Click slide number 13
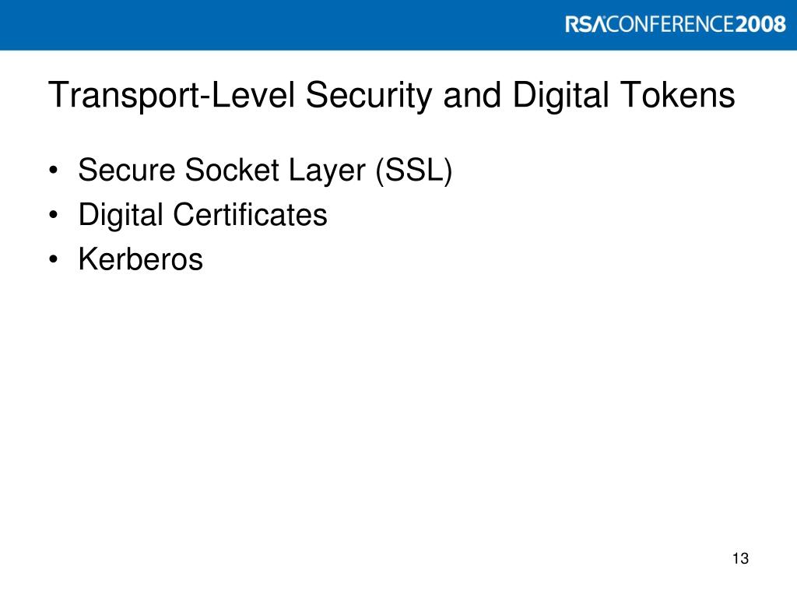 coord(741,558)
